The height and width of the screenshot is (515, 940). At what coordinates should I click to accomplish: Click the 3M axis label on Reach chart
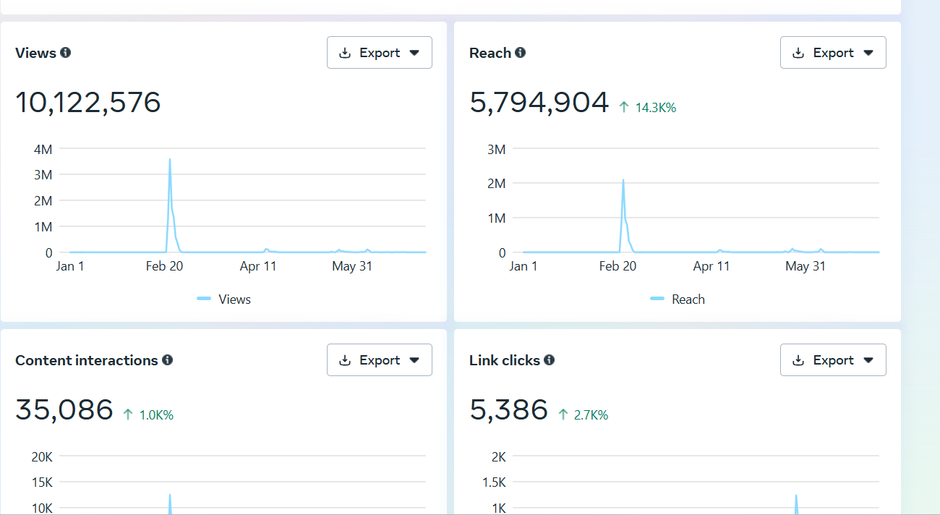click(497, 149)
